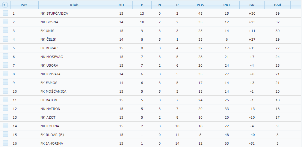Viewport: 302px width, 147px height.
Task: Click the Bod points column header
Action: point(277,5)
